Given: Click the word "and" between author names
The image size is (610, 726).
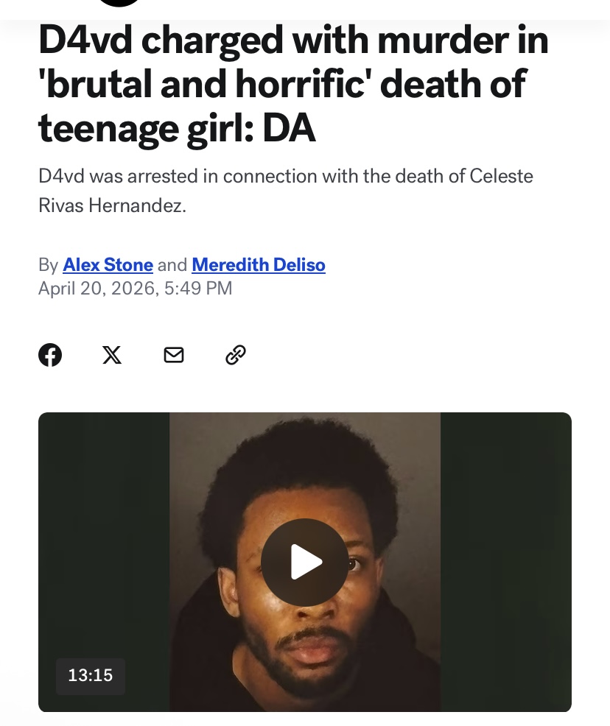Looking at the screenshot, I should point(172,265).
